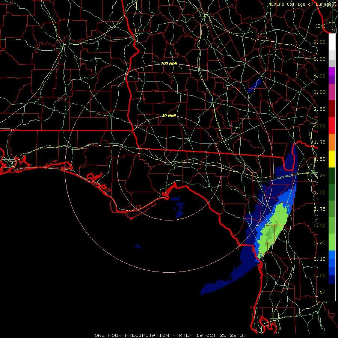The height and width of the screenshot is (338, 338).
Task: Pick the bright red swatch below 2.00
Action: (x=332, y=125)
